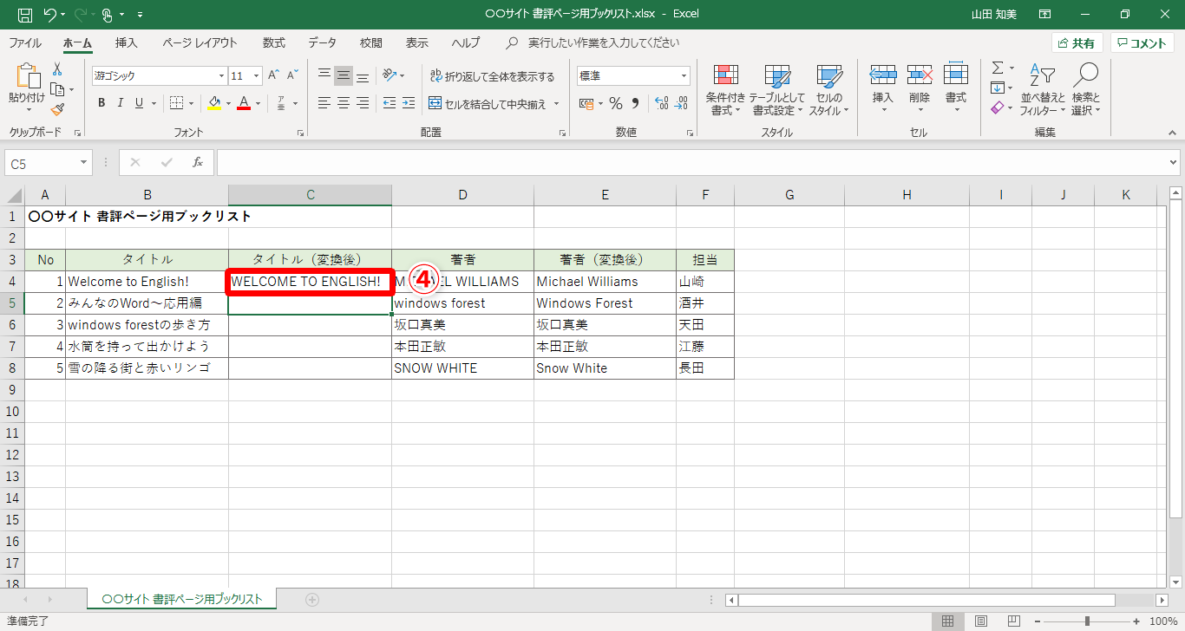Click the AutoSum sigma icon
This screenshot has height=631, width=1185.
click(998, 68)
